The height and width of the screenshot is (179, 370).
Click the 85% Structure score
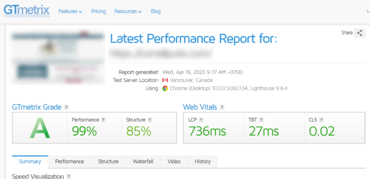(x=138, y=131)
